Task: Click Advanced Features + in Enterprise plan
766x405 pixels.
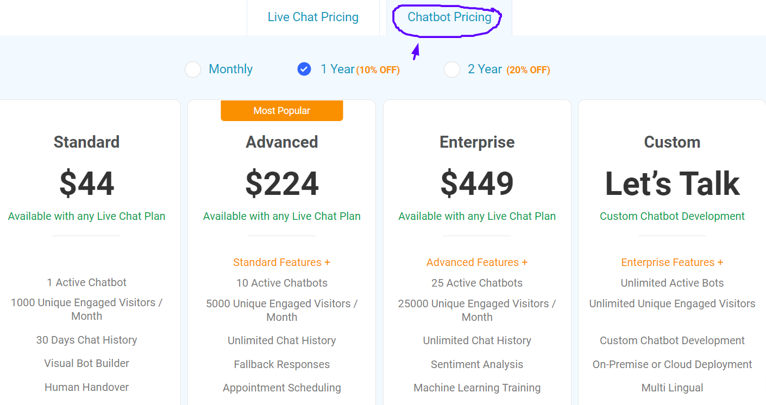Action: click(x=477, y=262)
